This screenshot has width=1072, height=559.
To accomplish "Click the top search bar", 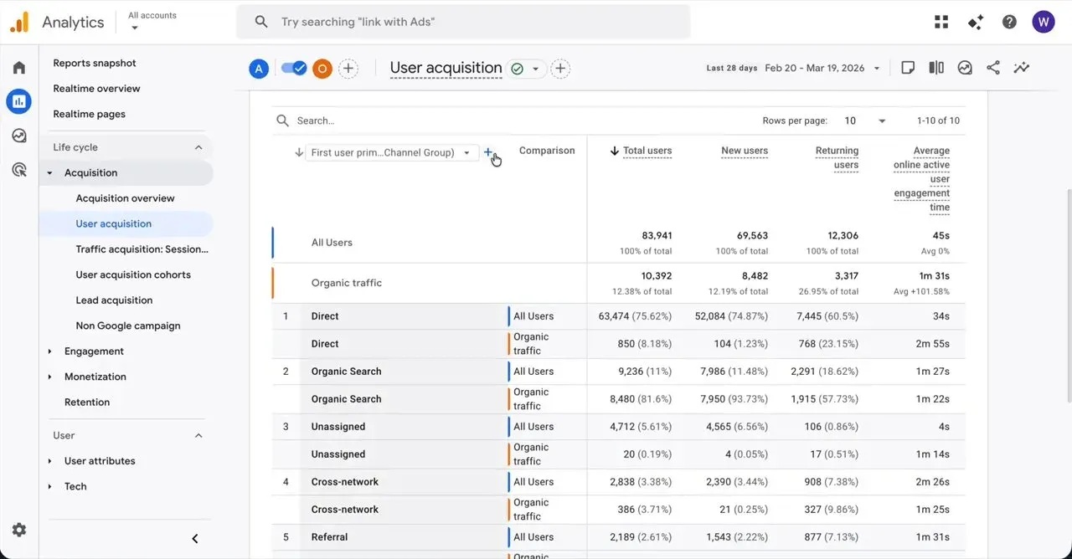I will 463,22.
